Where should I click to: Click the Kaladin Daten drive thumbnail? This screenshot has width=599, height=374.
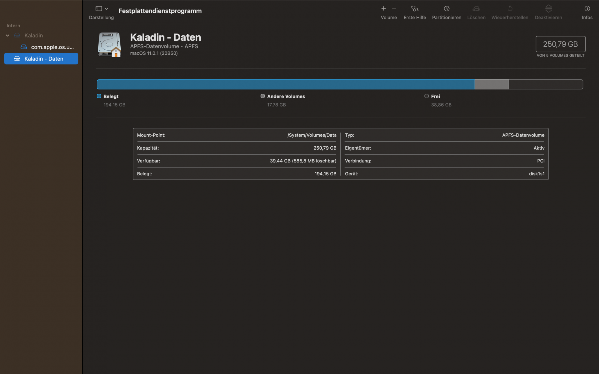[109, 45]
